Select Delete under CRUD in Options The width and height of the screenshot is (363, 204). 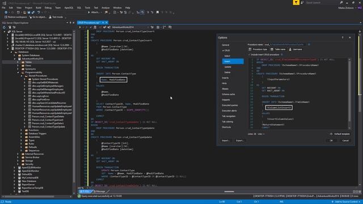click(227, 73)
